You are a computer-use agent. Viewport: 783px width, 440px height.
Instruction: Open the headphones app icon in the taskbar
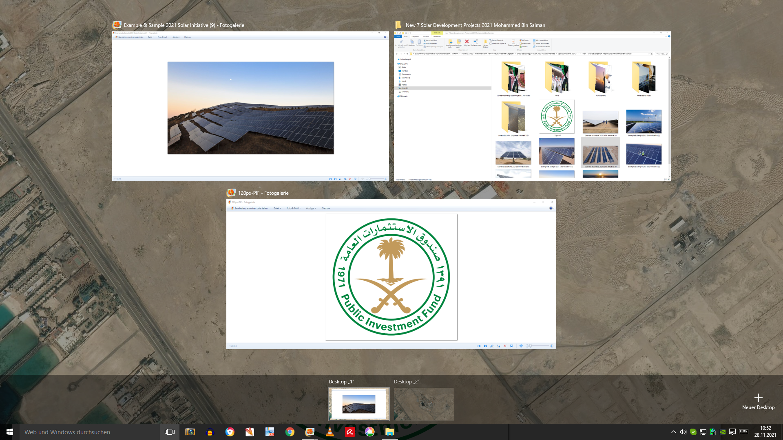pos(210,432)
